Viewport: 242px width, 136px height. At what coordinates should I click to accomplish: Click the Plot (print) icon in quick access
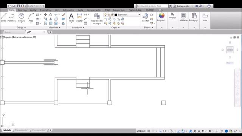[x=27, y=6]
